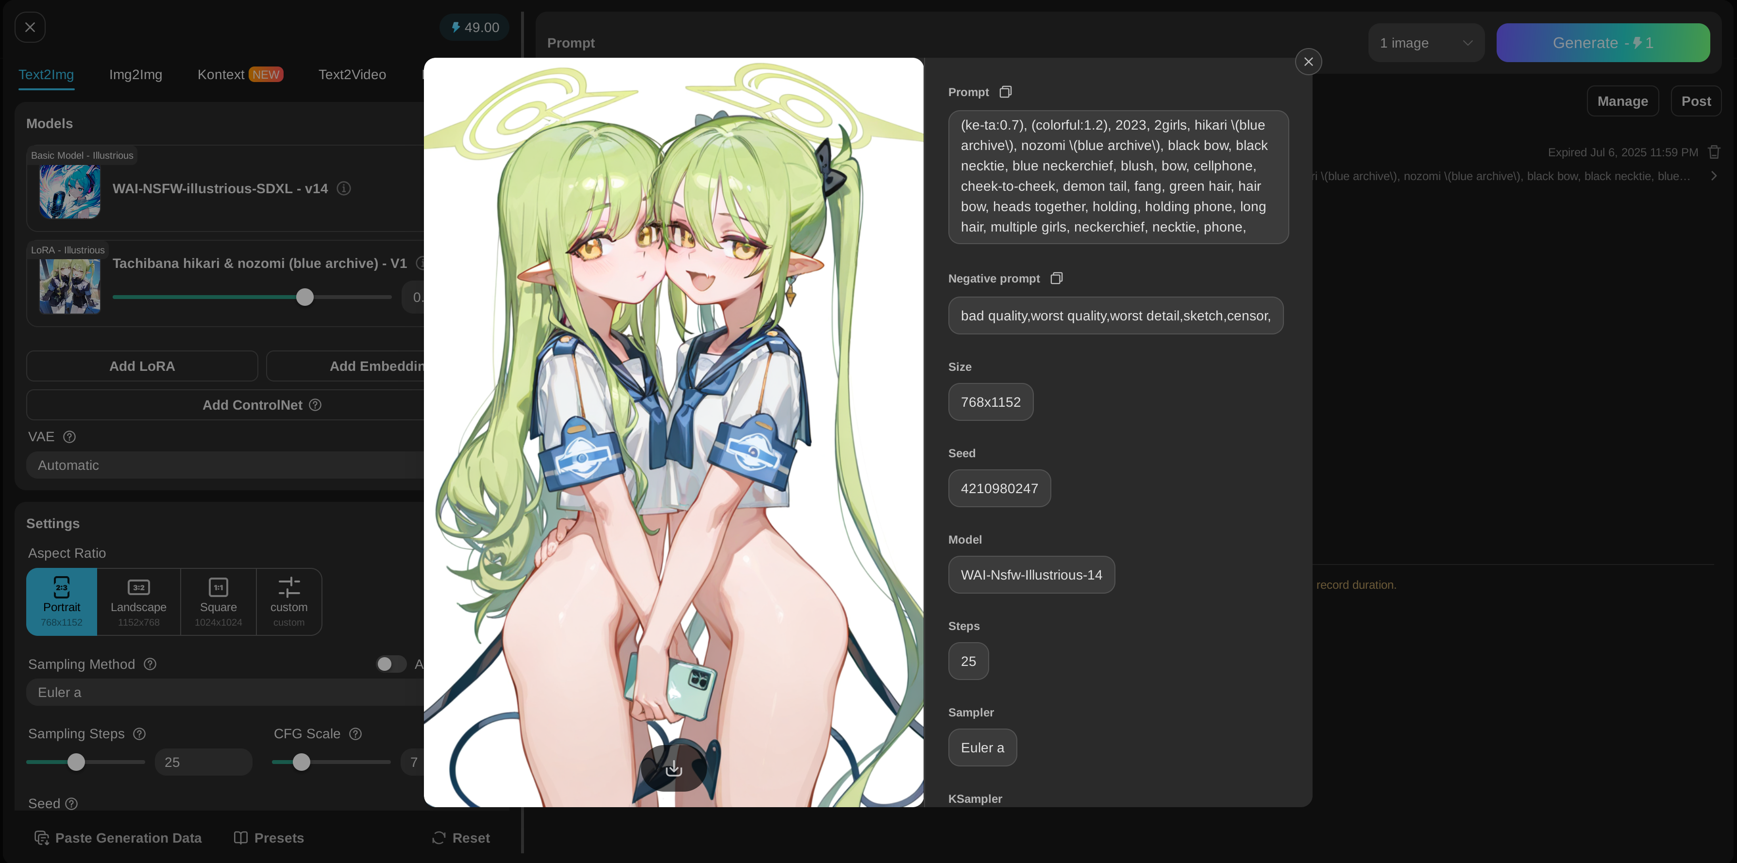
Task: Adjust the LoRA weight slider handle
Action: [x=305, y=297]
